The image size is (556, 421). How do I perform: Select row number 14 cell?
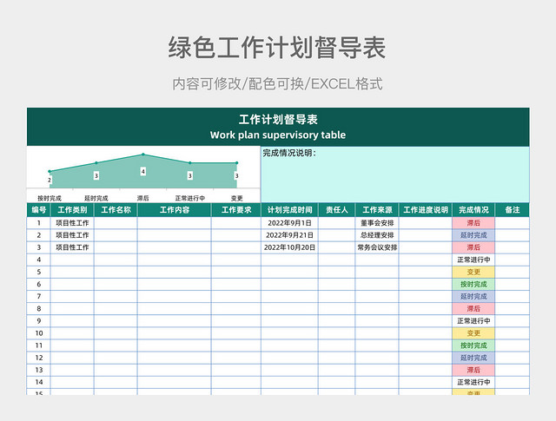coord(38,382)
